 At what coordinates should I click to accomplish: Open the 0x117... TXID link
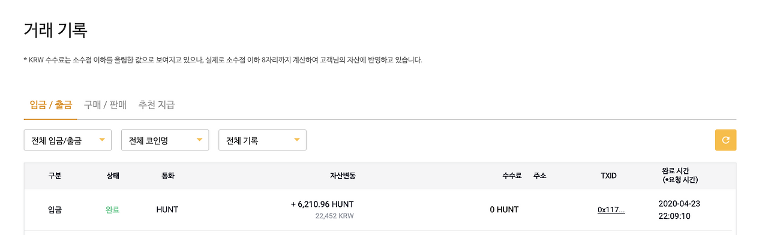pyautogui.click(x=611, y=210)
